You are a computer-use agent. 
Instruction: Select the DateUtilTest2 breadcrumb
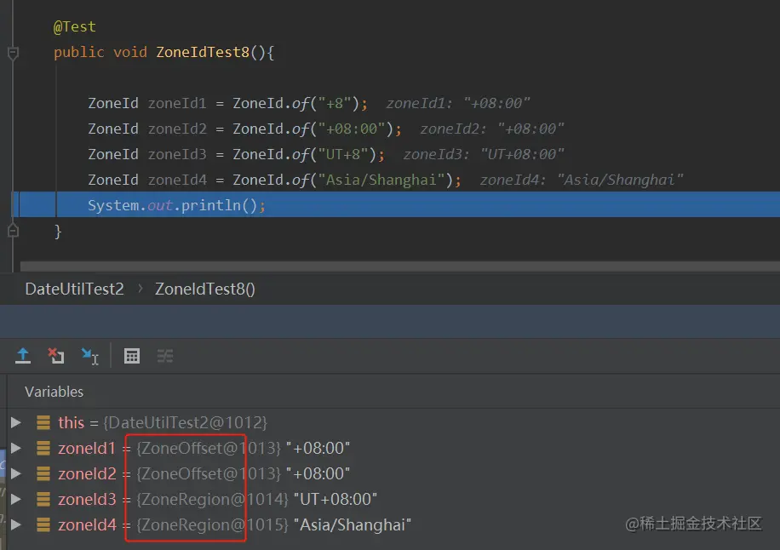tap(75, 289)
